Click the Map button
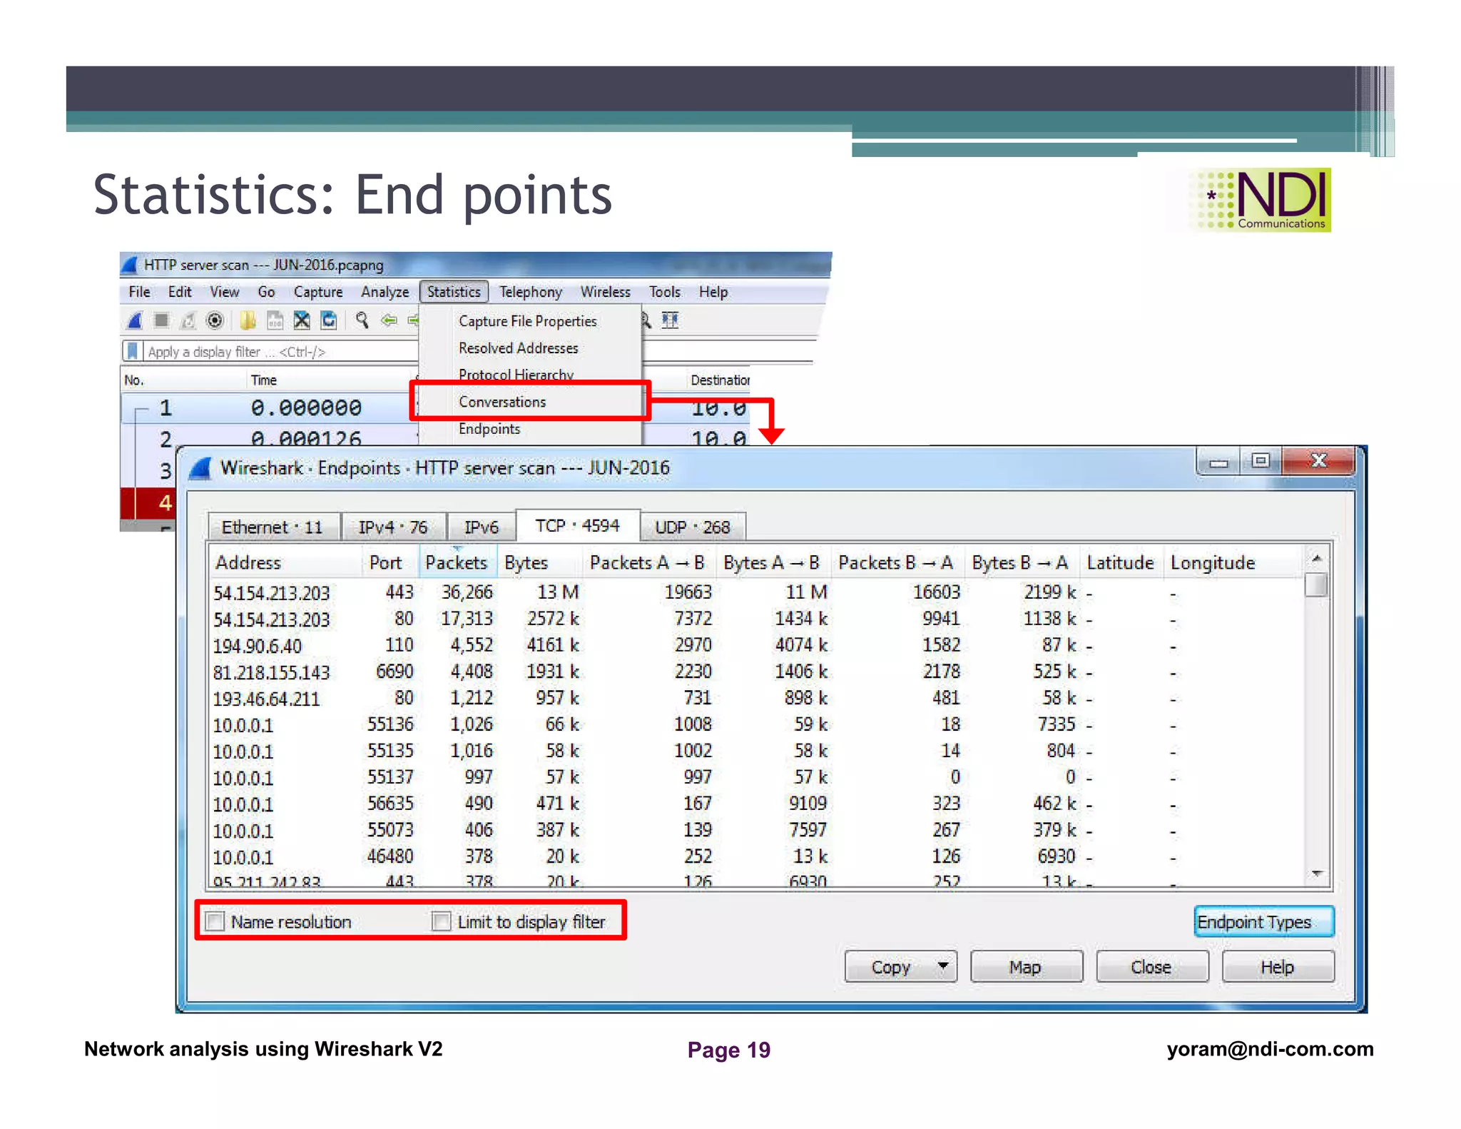The height and width of the screenshot is (1129, 1461). pos(1026,967)
